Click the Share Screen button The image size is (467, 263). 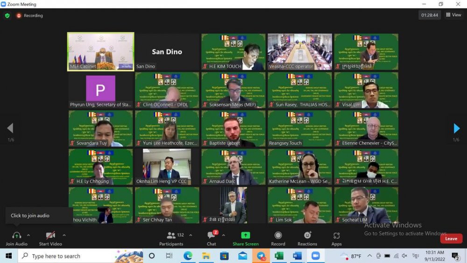click(246, 239)
